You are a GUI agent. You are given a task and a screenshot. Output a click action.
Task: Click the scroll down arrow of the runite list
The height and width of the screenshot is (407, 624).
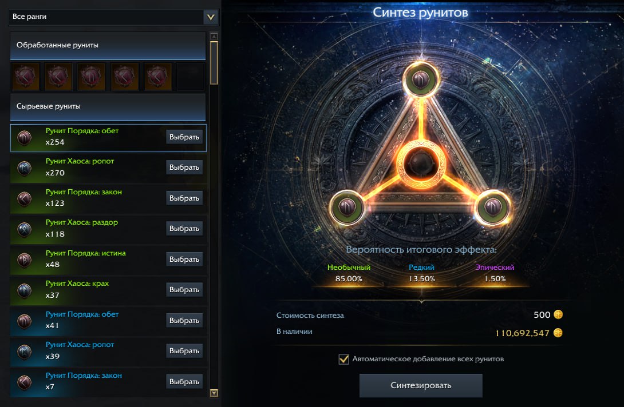214,393
